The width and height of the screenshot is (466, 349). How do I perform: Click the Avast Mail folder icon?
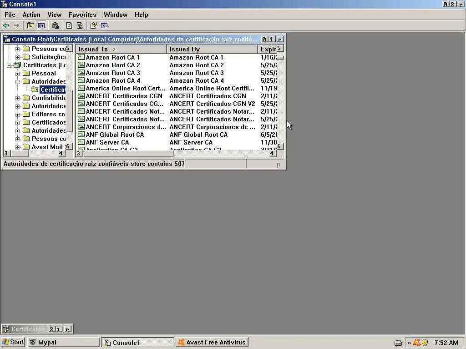click(26, 147)
